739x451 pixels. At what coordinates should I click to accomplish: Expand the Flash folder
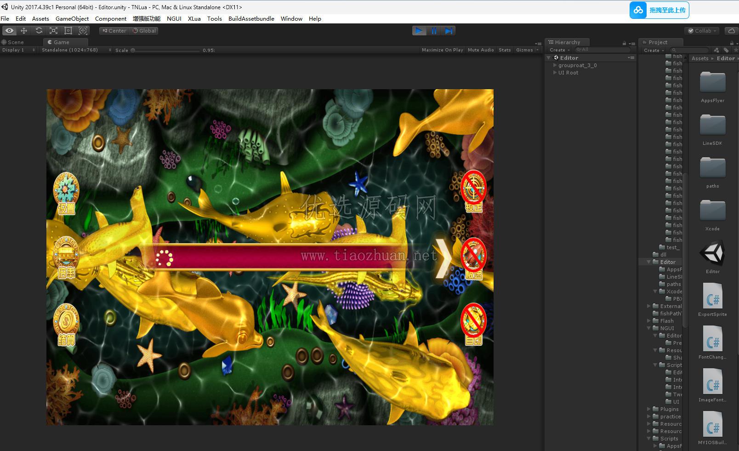[x=649, y=321]
